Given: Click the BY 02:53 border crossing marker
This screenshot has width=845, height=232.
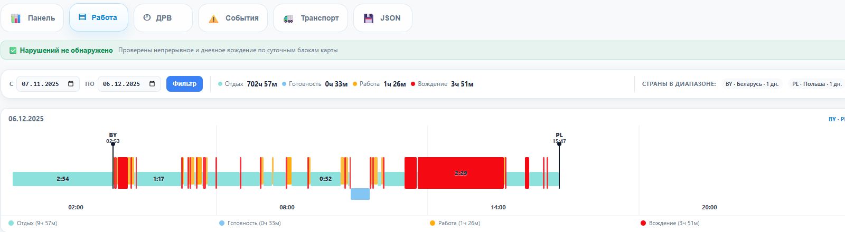Looking at the screenshot, I should coord(113,139).
